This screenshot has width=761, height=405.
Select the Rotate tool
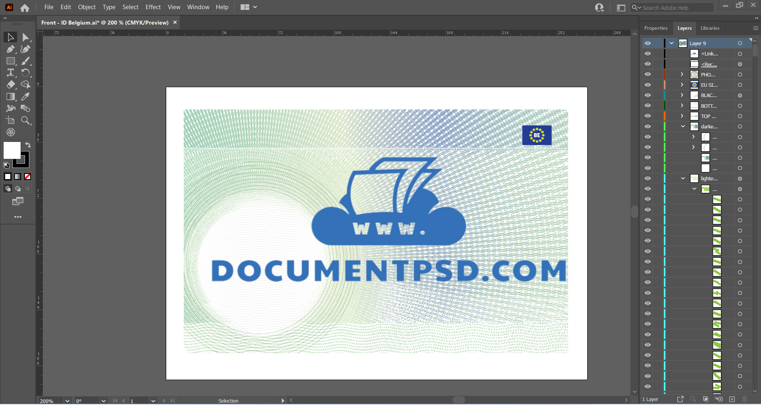(26, 73)
